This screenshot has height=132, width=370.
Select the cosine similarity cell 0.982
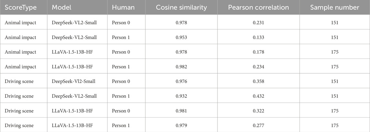181,66
